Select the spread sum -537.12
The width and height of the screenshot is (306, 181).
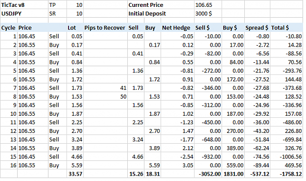tap(257, 174)
